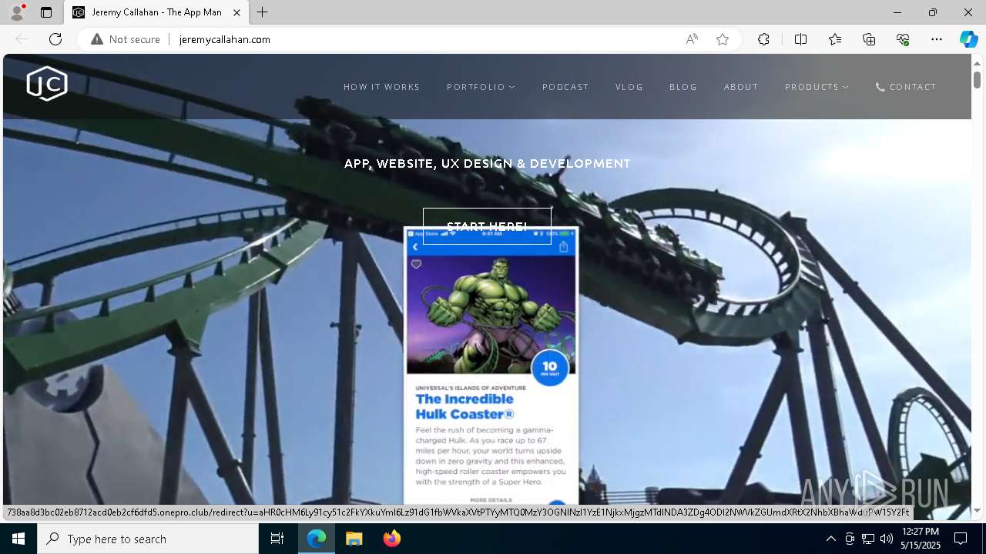Open the tab actions menu icon
The width and height of the screenshot is (986, 554).
pyautogui.click(x=46, y=12)
